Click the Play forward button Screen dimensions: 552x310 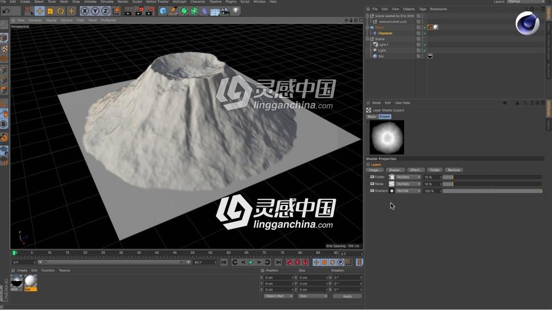[250, 262]
